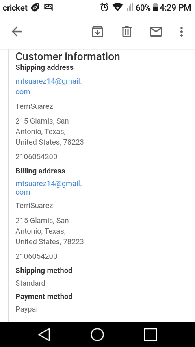Tap the phone number under Billing address
Screen dimensions: 195x347
pos(36,256)
